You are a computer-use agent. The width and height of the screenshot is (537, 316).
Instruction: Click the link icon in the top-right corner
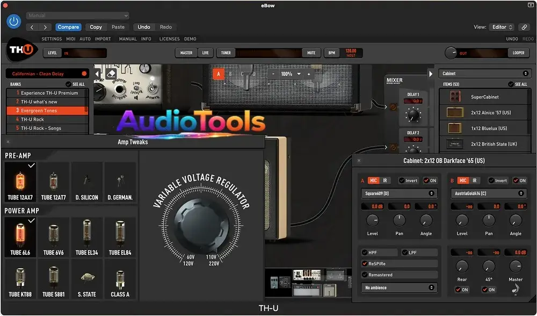(524, 27)
